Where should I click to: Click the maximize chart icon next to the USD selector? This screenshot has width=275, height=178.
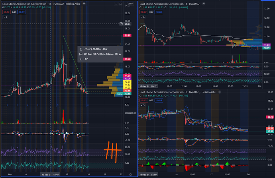tap(120, 4)
